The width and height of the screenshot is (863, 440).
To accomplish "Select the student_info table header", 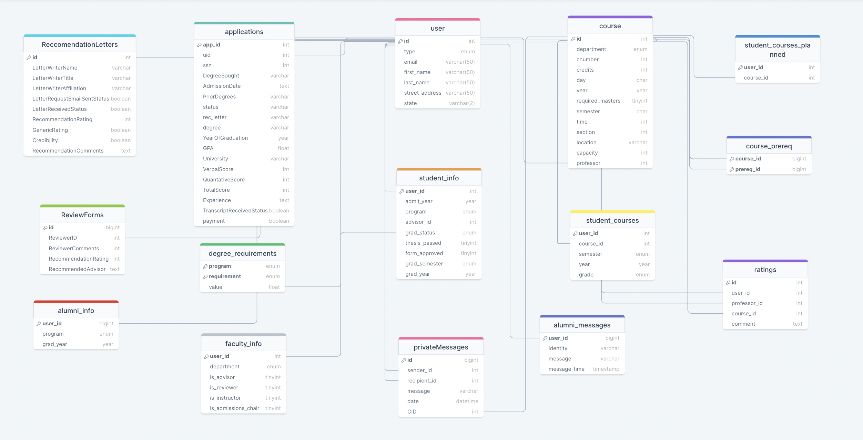I will pos(439,178).
